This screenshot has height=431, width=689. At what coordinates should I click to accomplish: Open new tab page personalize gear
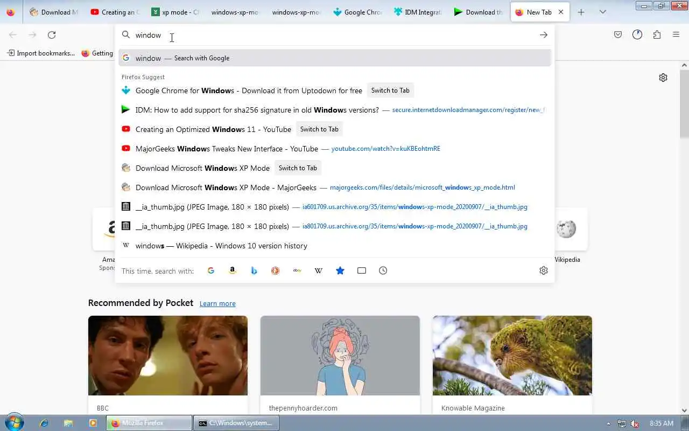pyautogui.click(x=663, y=78)
